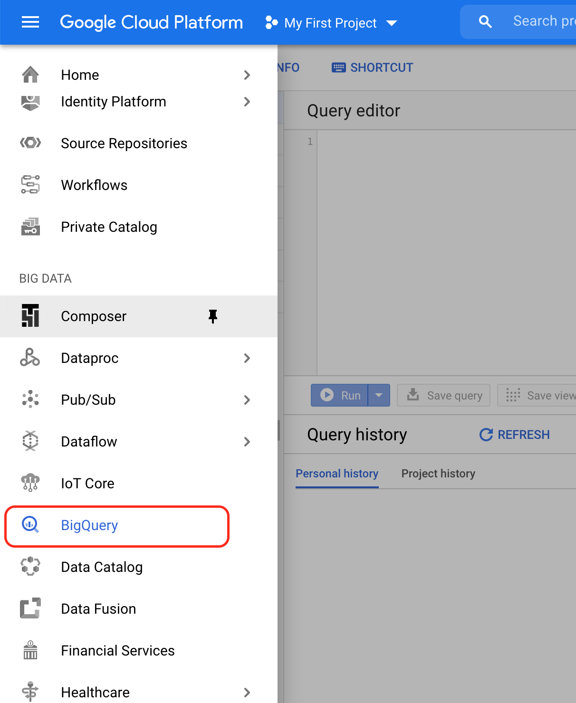Image resolution: width=576 pixels, height=703 pixels.
Task: Click the Save view button
Action: pyautogui.click(x=537, y=395)
